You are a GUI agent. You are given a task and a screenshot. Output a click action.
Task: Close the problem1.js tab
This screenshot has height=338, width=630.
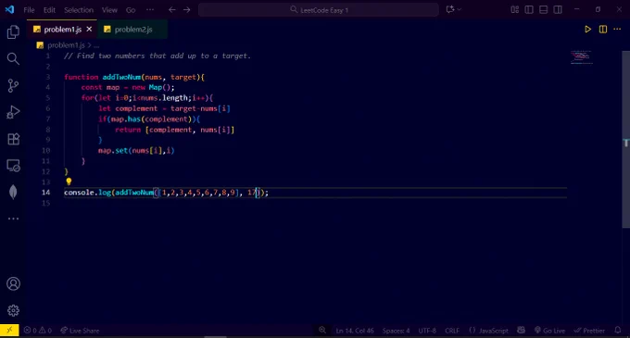(89, 30)
